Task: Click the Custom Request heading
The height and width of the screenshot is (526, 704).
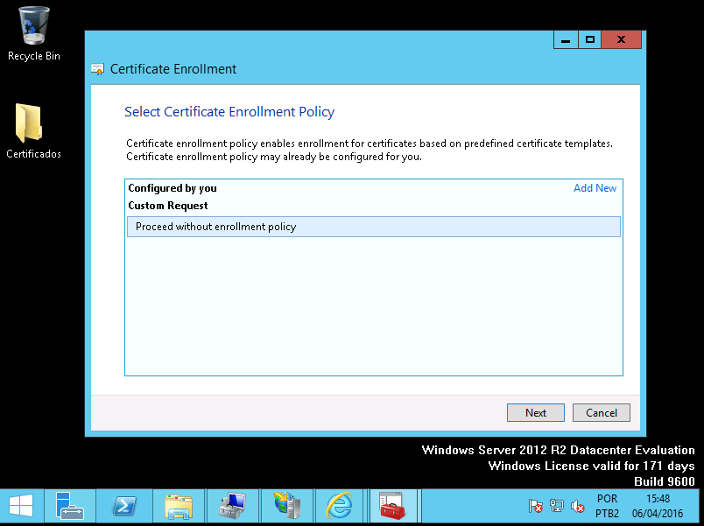Action: (168, 206)
